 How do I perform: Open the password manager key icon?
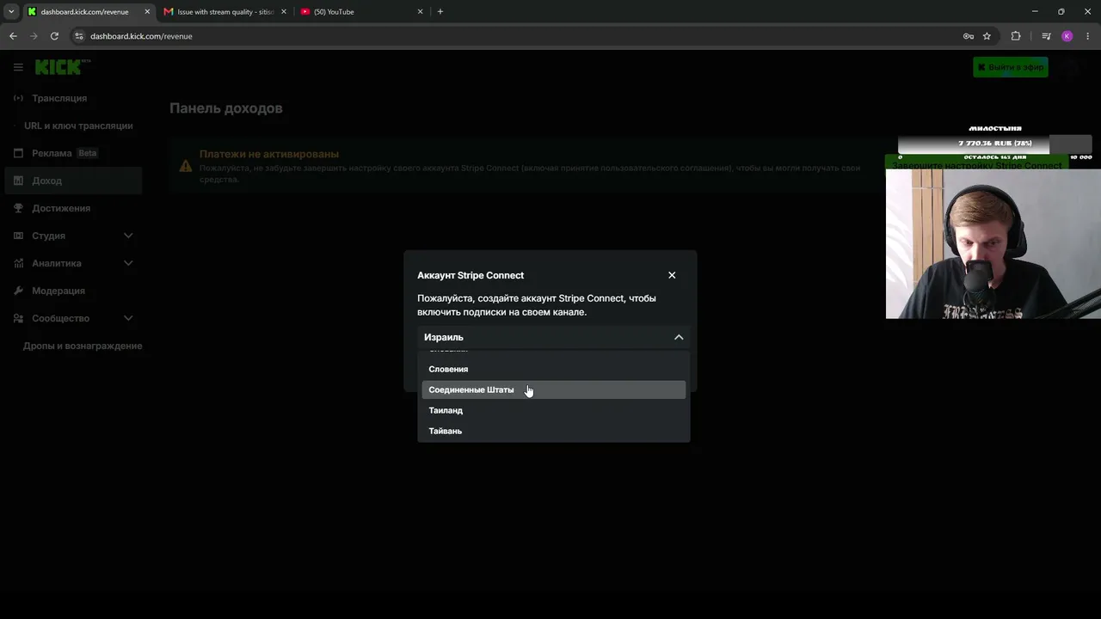click(969, 36)
